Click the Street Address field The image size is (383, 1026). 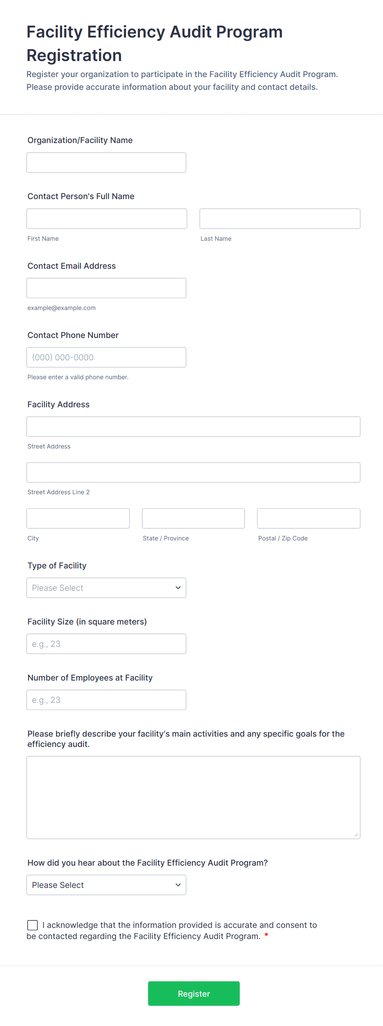(x=193, y=426)
